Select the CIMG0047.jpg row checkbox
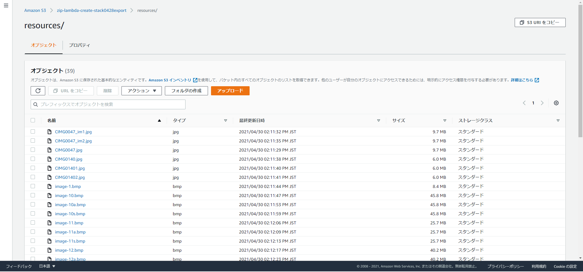Viewport: 583px width, 272px height. click(33, 150)
